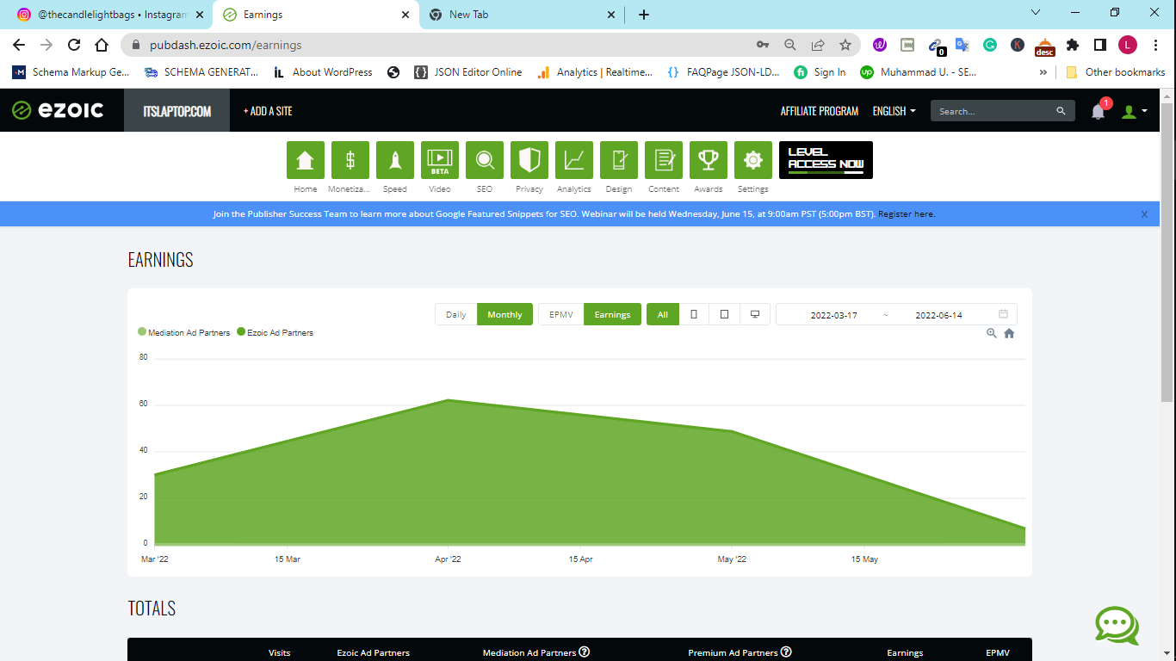This screenshot has height=661, width=1176.
Task: Filter by mobile device icon
Action: coord(694,314)
